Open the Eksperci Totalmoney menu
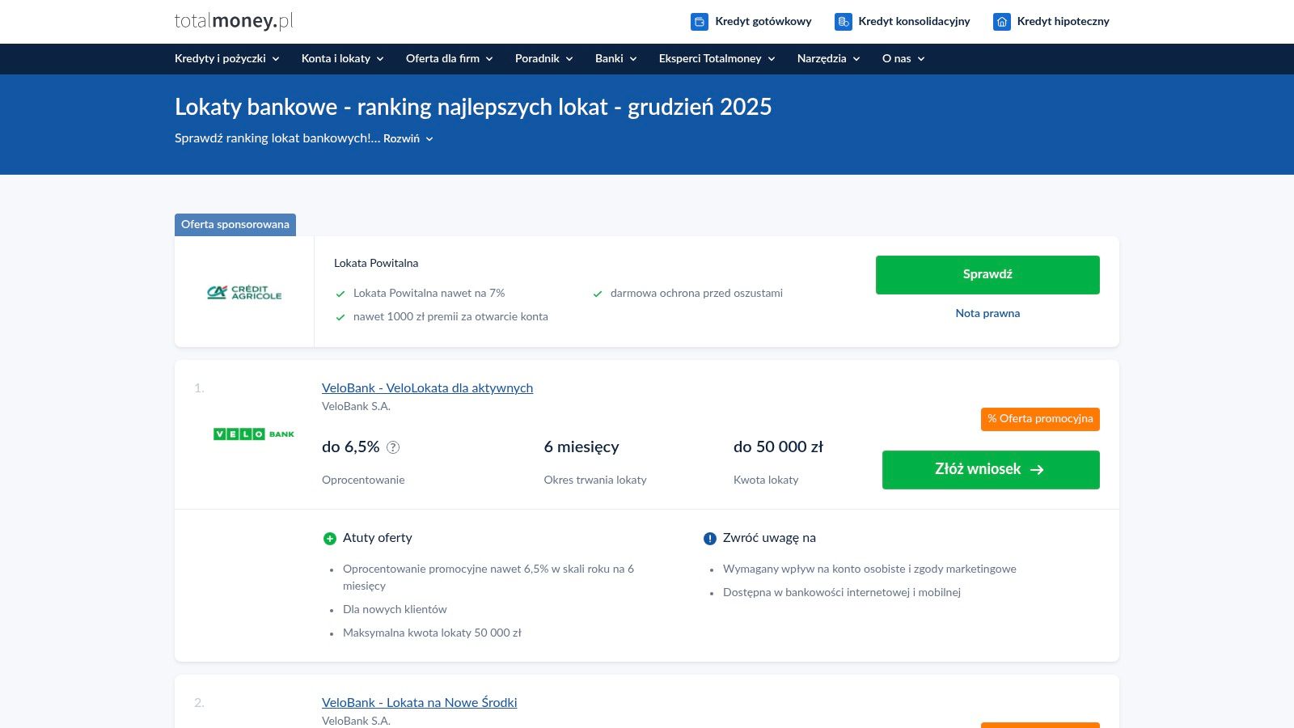Image resolution: width=1294 pixels, height=728 pixels. [x=717, y=58]
